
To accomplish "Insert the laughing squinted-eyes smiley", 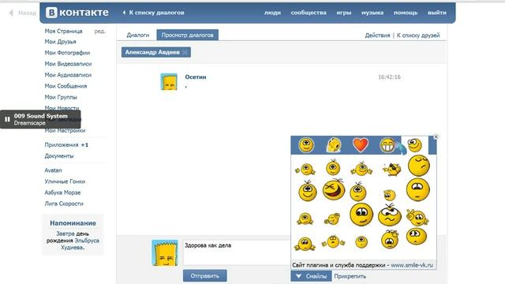I will coord(334,190).
